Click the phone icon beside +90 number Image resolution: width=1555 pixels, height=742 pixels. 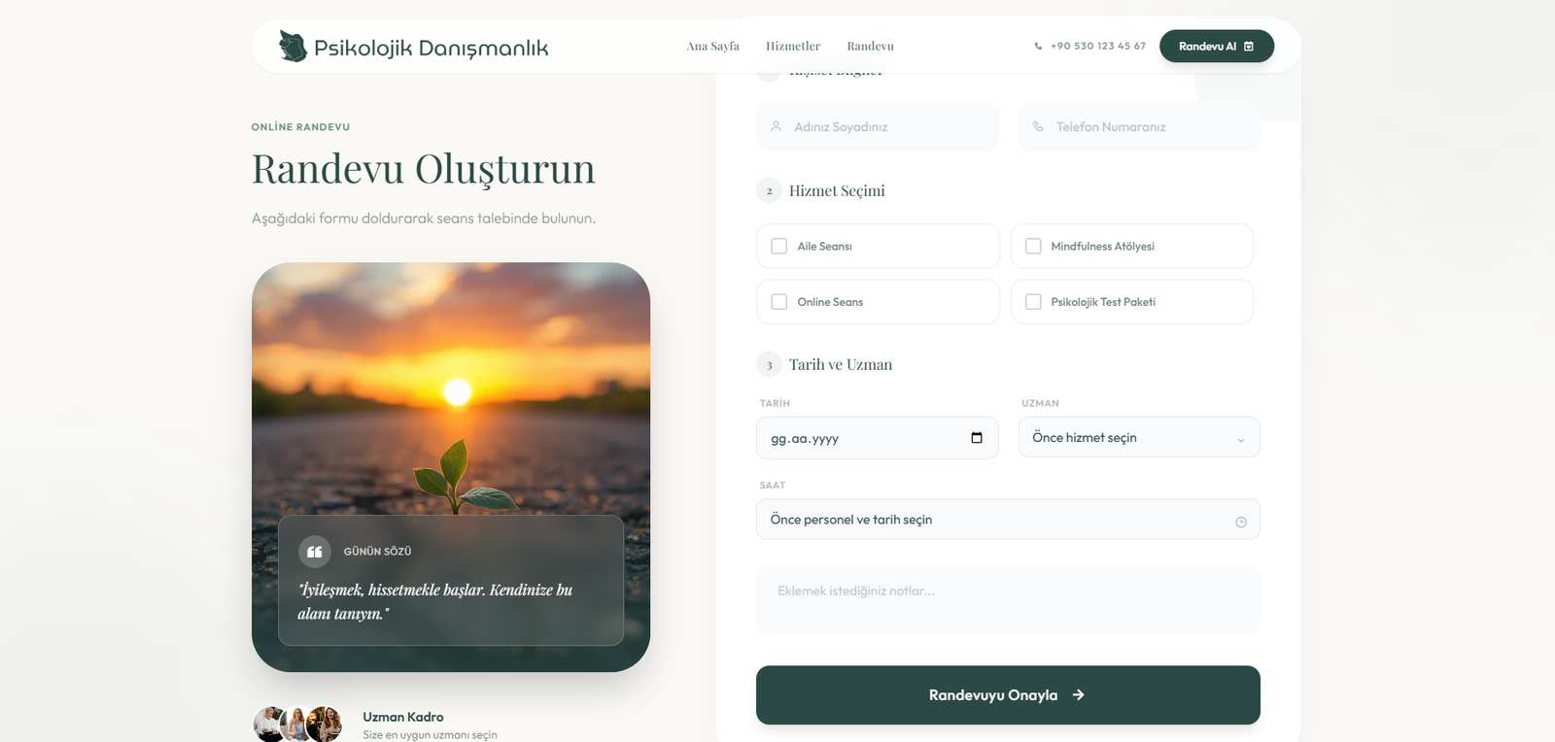click(x=1038, y=46)
